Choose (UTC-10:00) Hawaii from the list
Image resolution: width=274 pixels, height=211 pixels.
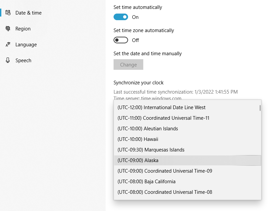(x=138, y=139)
